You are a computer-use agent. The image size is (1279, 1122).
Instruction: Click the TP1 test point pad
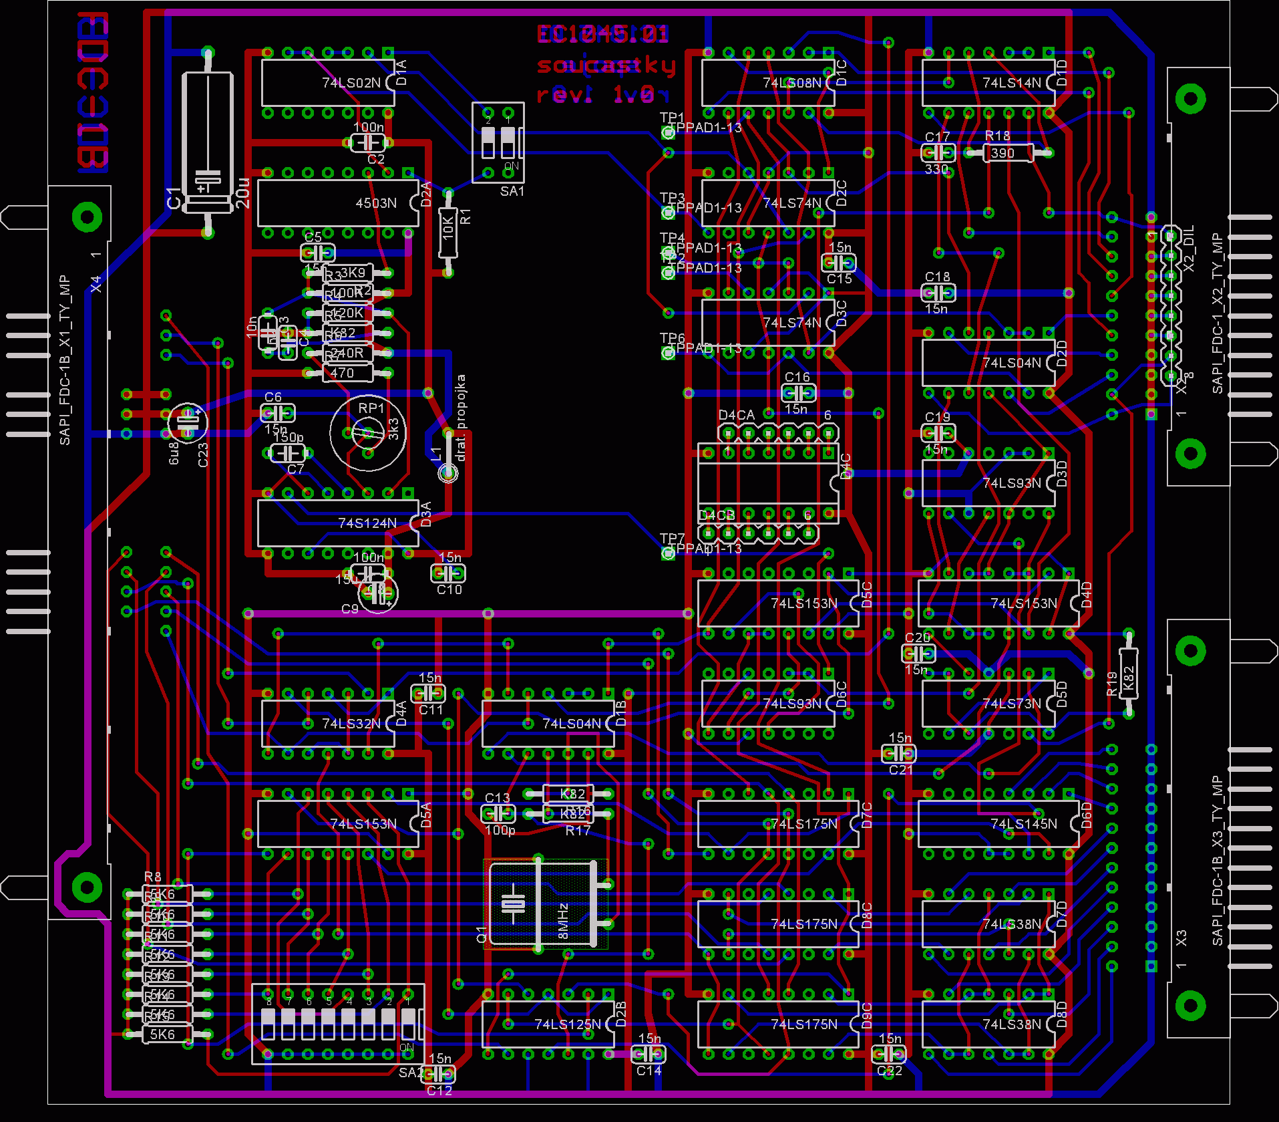(x=668, y=132)
